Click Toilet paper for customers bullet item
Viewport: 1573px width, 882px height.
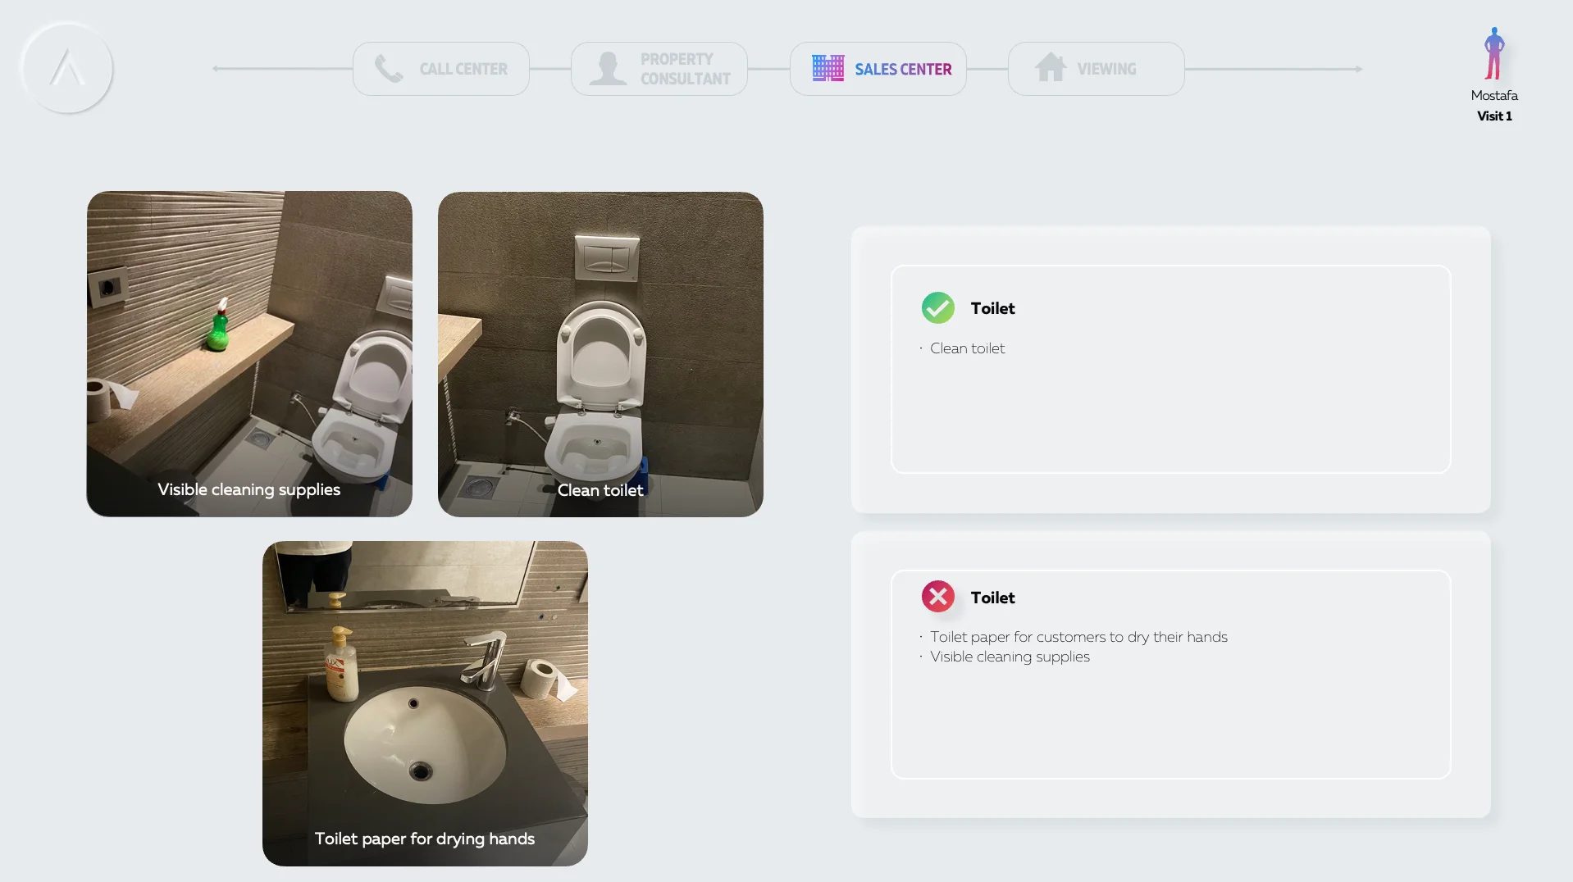pyautogui.click(x=1078, y=637)
